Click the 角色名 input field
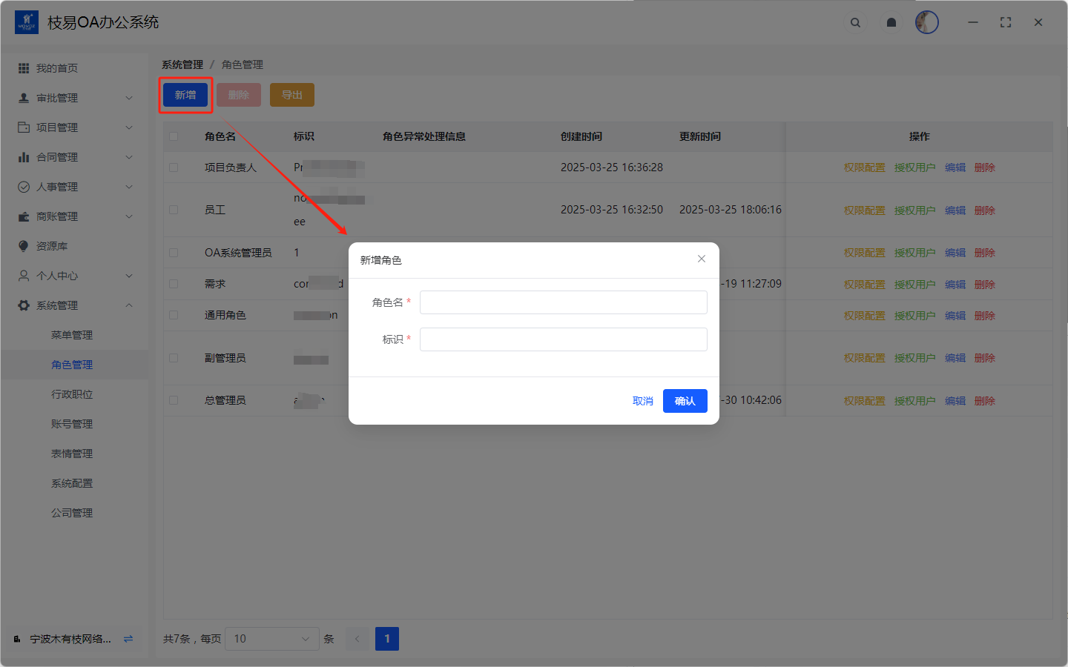Screen dimensions: 1068x667 [563, 302]
